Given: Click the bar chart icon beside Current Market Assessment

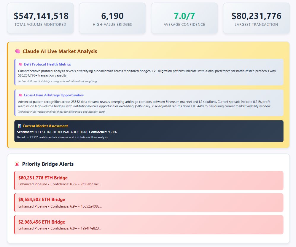Looking at the screenshot, I should (19, 126).
